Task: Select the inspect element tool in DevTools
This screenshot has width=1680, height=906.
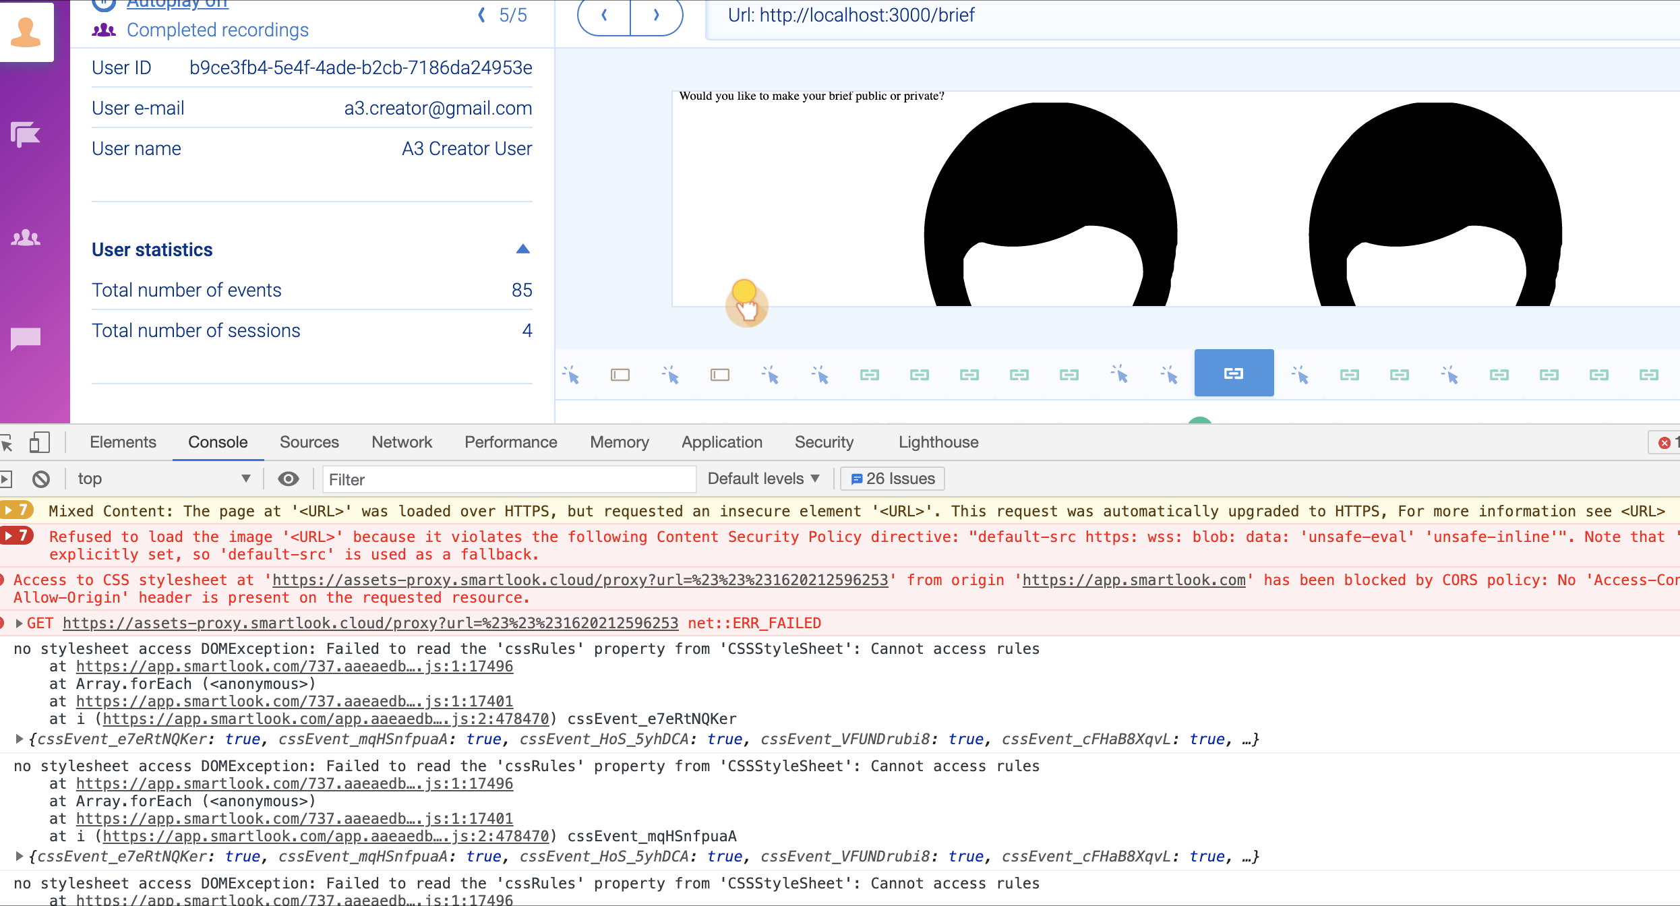Action: [x=7, y=443]
